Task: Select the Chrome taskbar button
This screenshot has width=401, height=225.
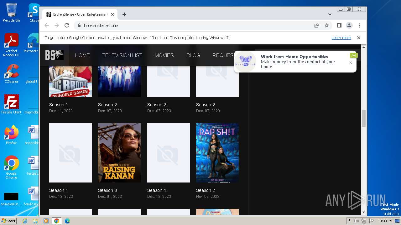Action: (56, 221)
